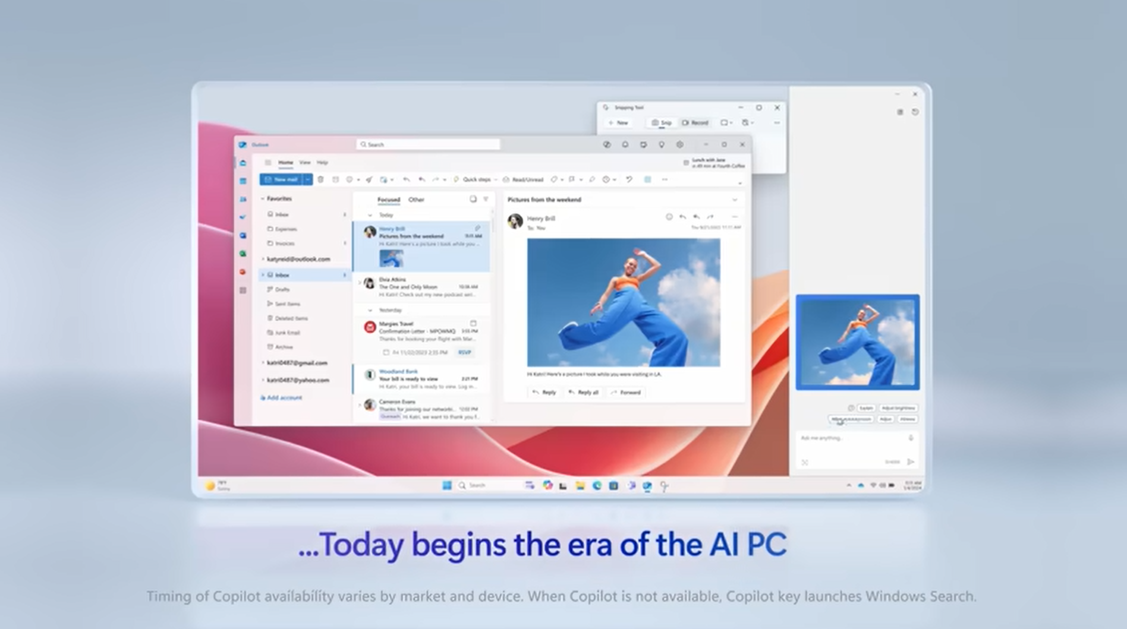The width and height of the screenshot is (1127, 629).
Task: Click the Reply arrow icon in Outlook ribbon
Action: pyautogui.click(x=407, y=179)
